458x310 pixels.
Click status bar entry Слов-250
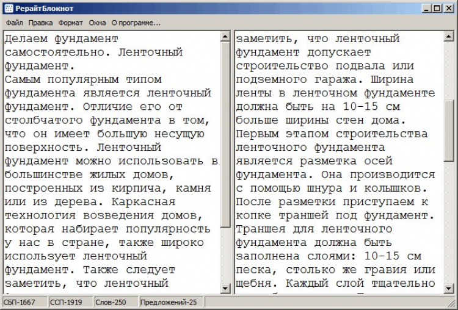tap(116, 302)
